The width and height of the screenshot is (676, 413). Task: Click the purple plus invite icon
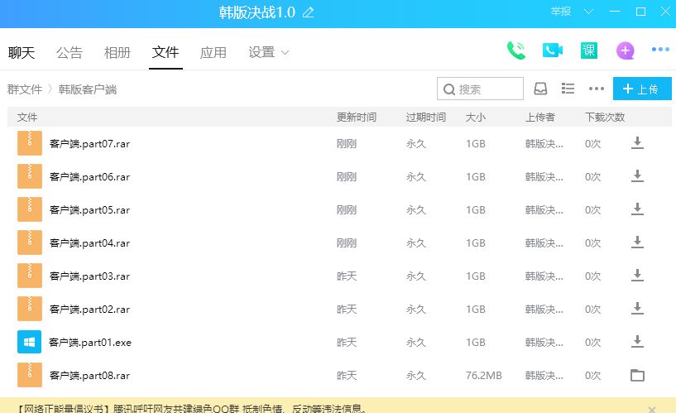pos(625,50)
